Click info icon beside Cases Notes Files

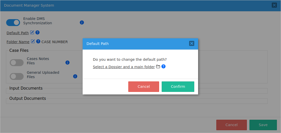coord(67,63)
